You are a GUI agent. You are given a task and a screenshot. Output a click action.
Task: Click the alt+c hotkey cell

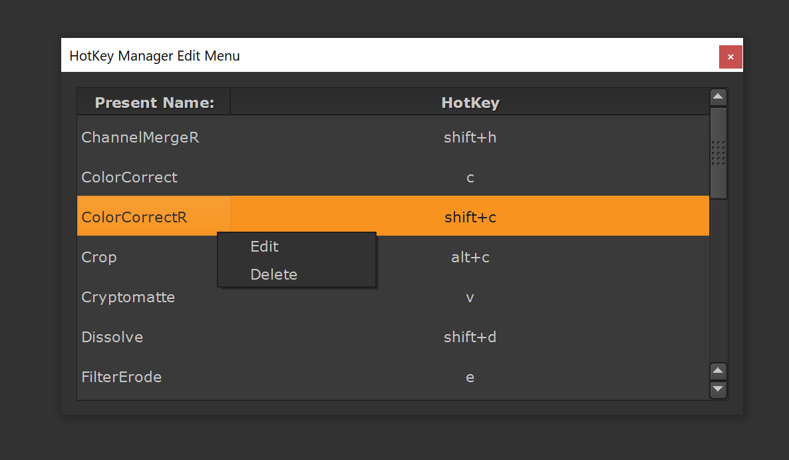click(x=470, y=257)
